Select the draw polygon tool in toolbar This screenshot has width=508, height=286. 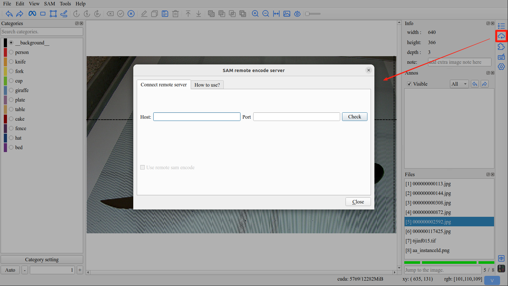point(53,14)
